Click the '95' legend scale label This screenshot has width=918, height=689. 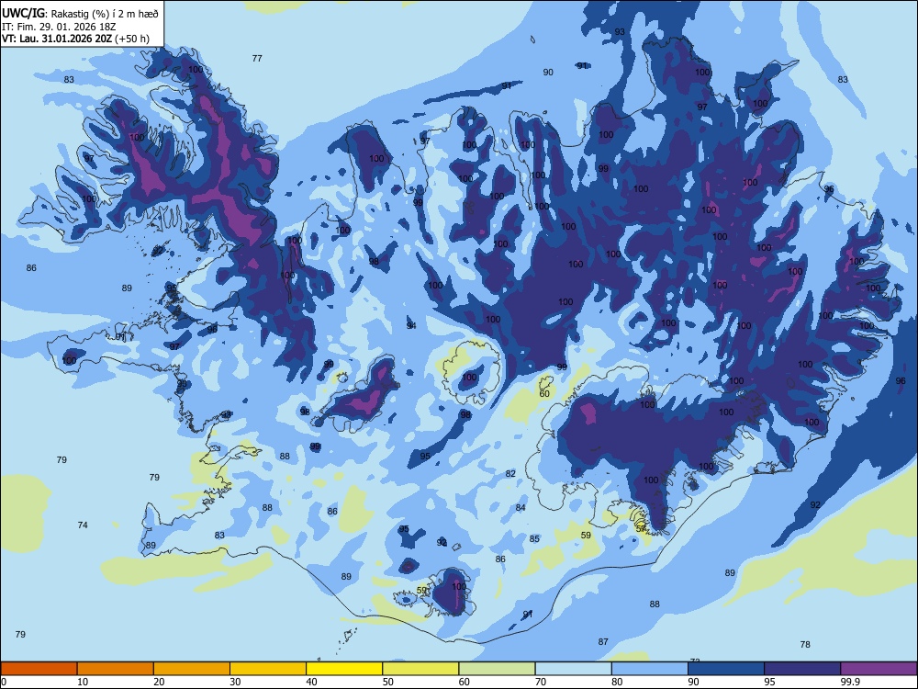coord(769,682)
